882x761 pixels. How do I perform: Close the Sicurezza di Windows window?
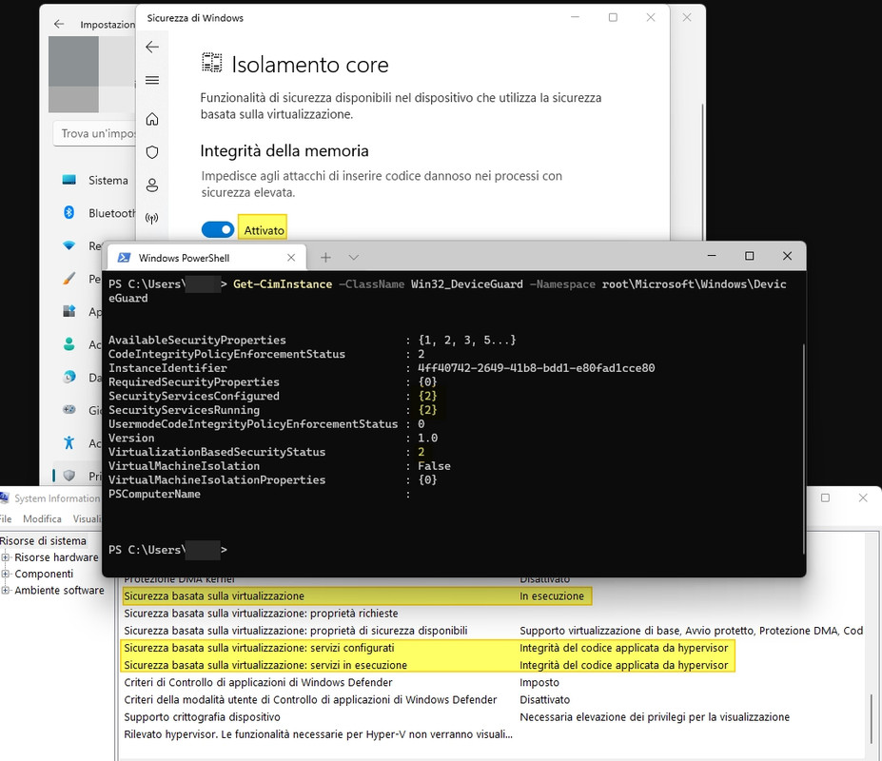point(651,17)
